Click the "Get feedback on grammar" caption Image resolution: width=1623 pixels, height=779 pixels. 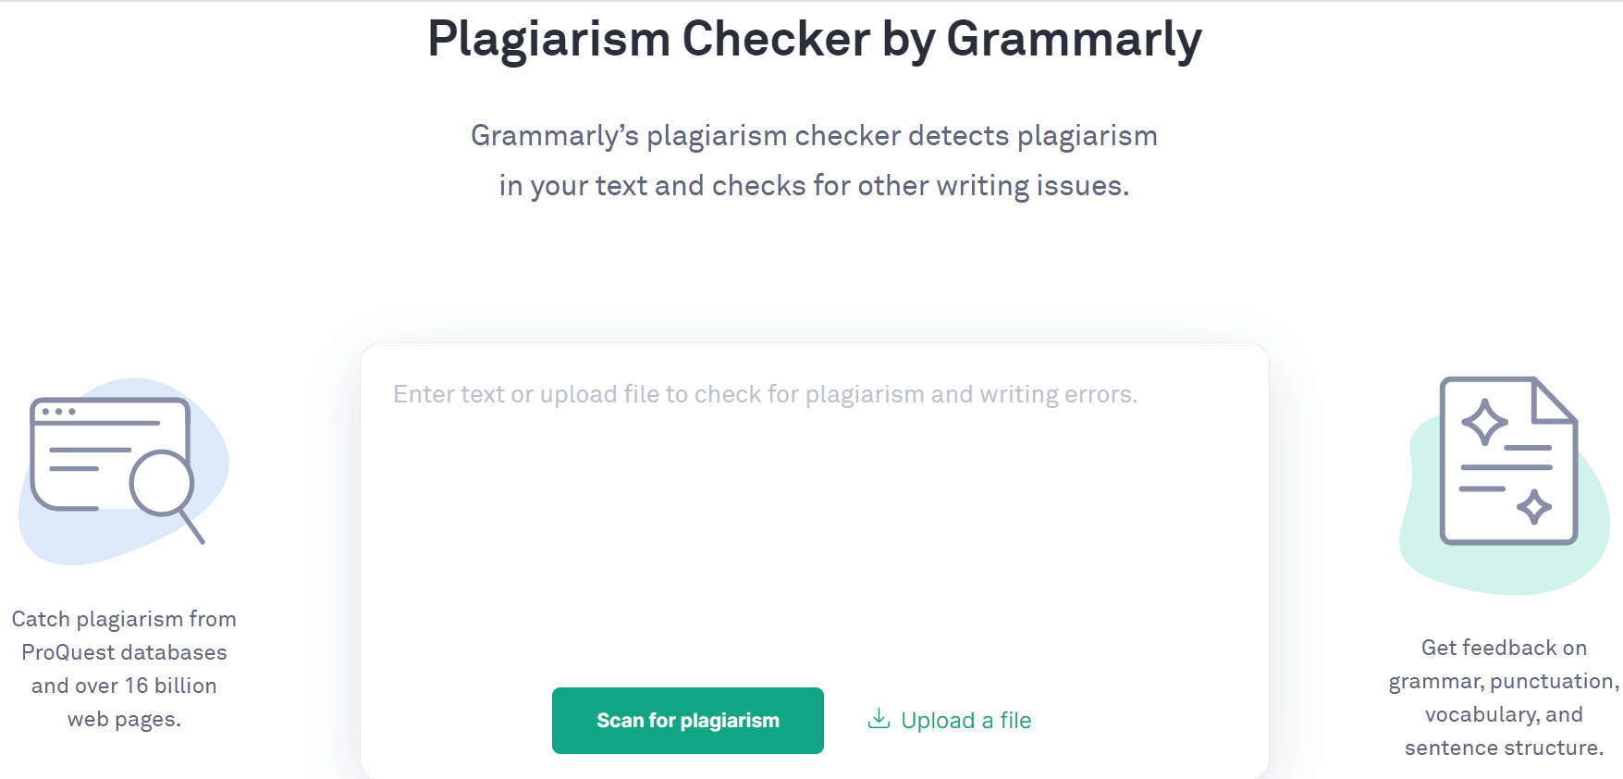[x=1500, y=697]
